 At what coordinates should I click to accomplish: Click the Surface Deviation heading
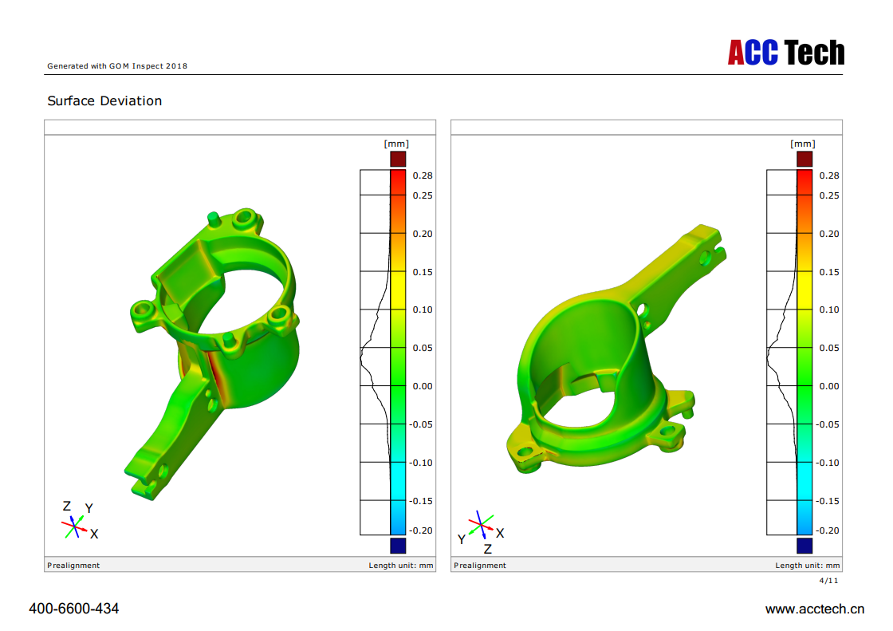104,101
